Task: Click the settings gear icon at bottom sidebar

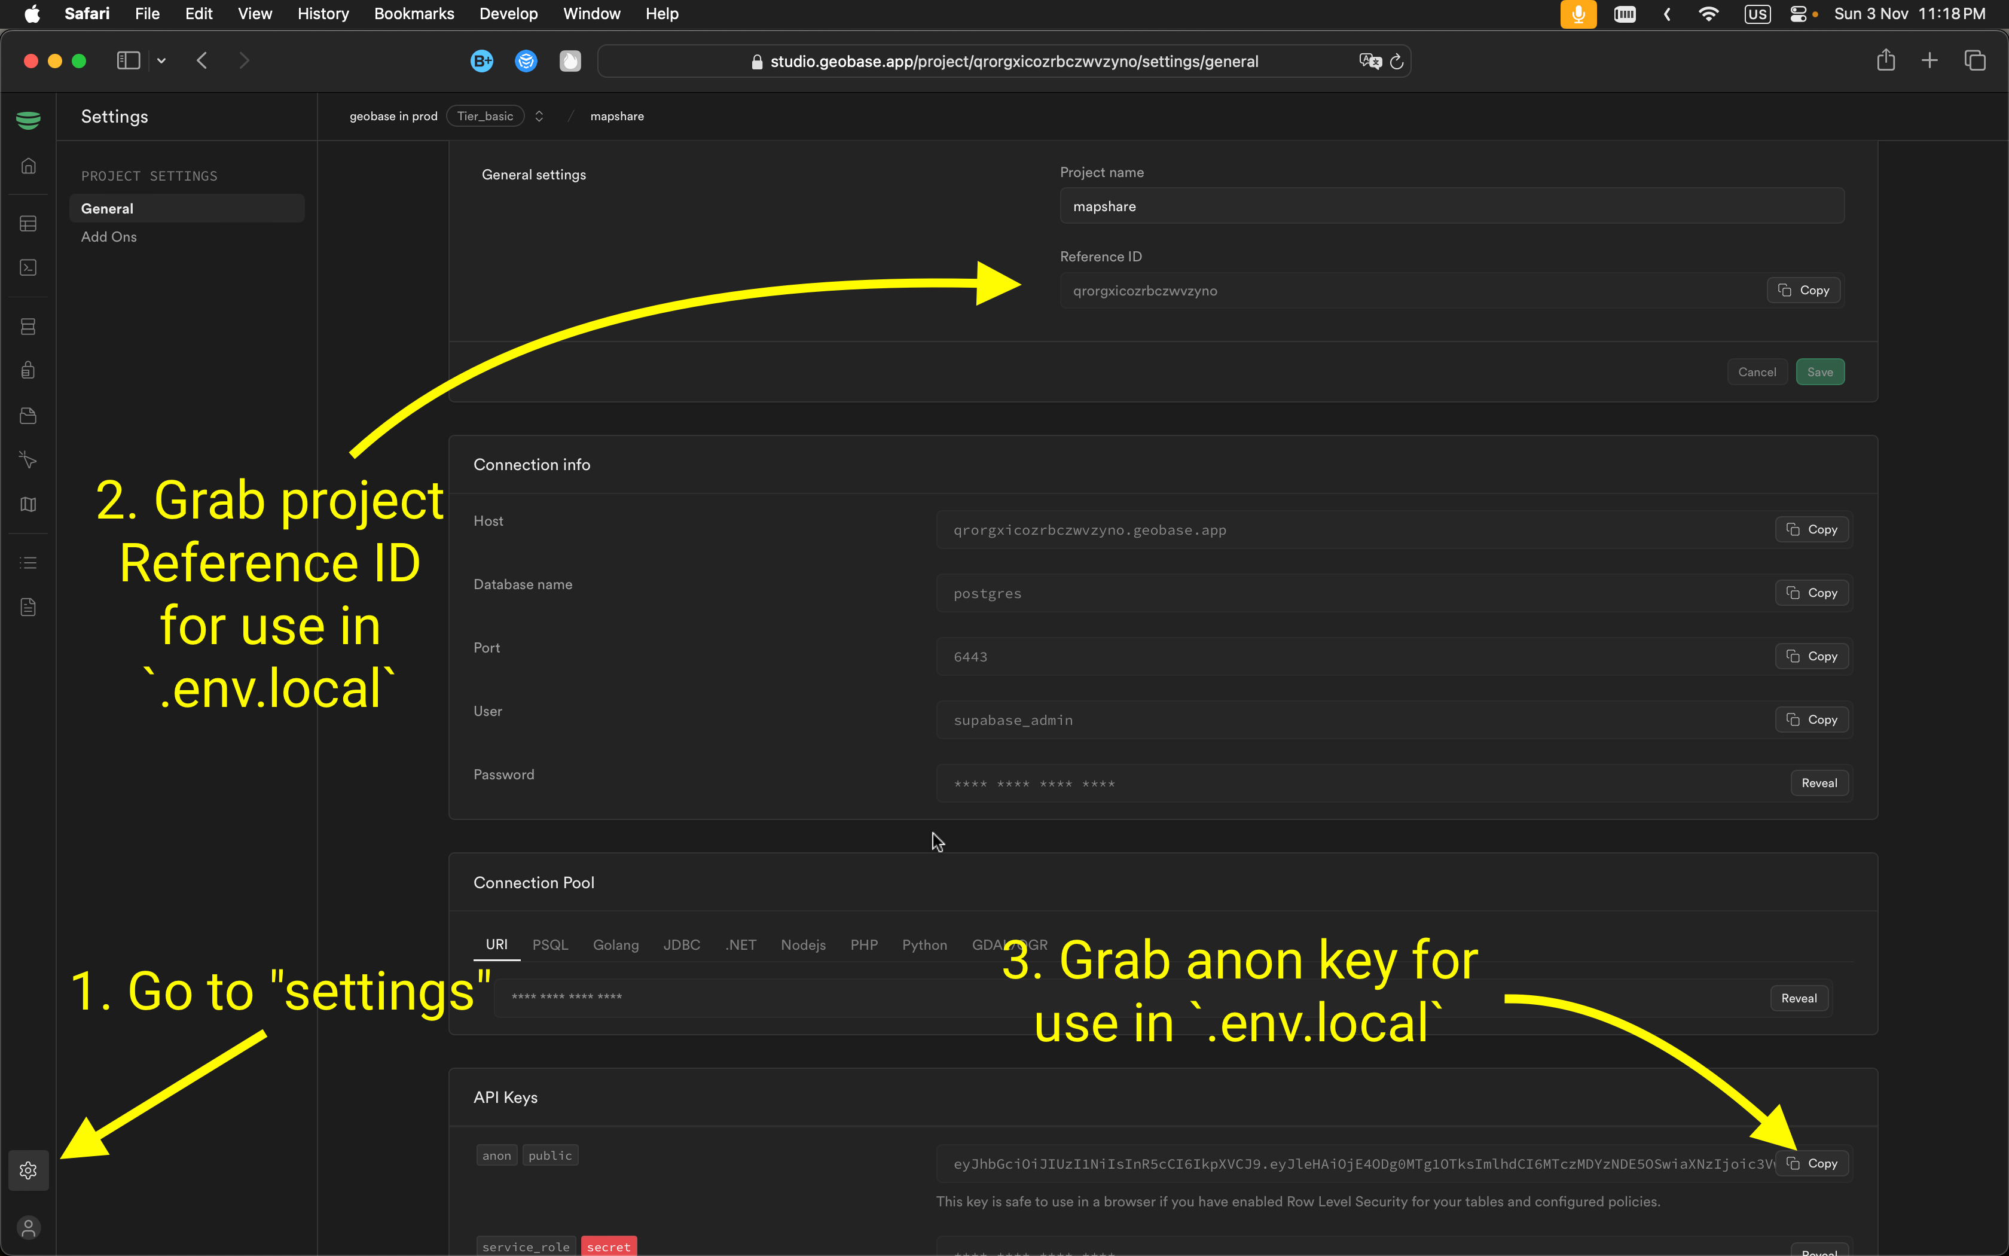Action: coord(28,1170)
